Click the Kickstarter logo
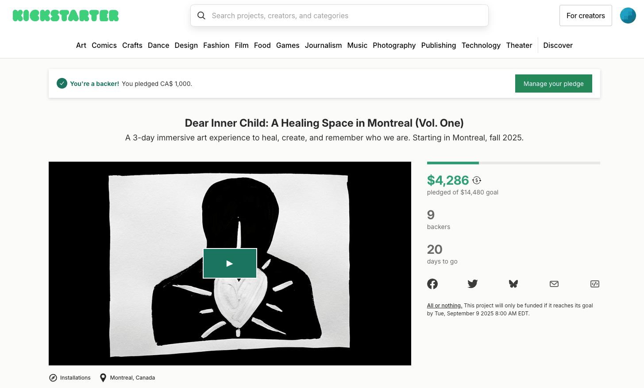644x388 pixels. [x=66, y=16]
